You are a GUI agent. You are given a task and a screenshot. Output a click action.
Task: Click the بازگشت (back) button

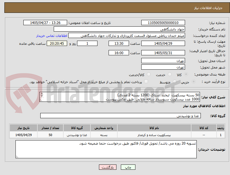pos(108,167)
